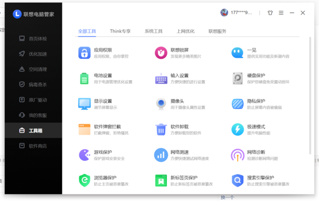
Task: Click the 用于摄像头属性设置 text
Action: coord(188,107)
